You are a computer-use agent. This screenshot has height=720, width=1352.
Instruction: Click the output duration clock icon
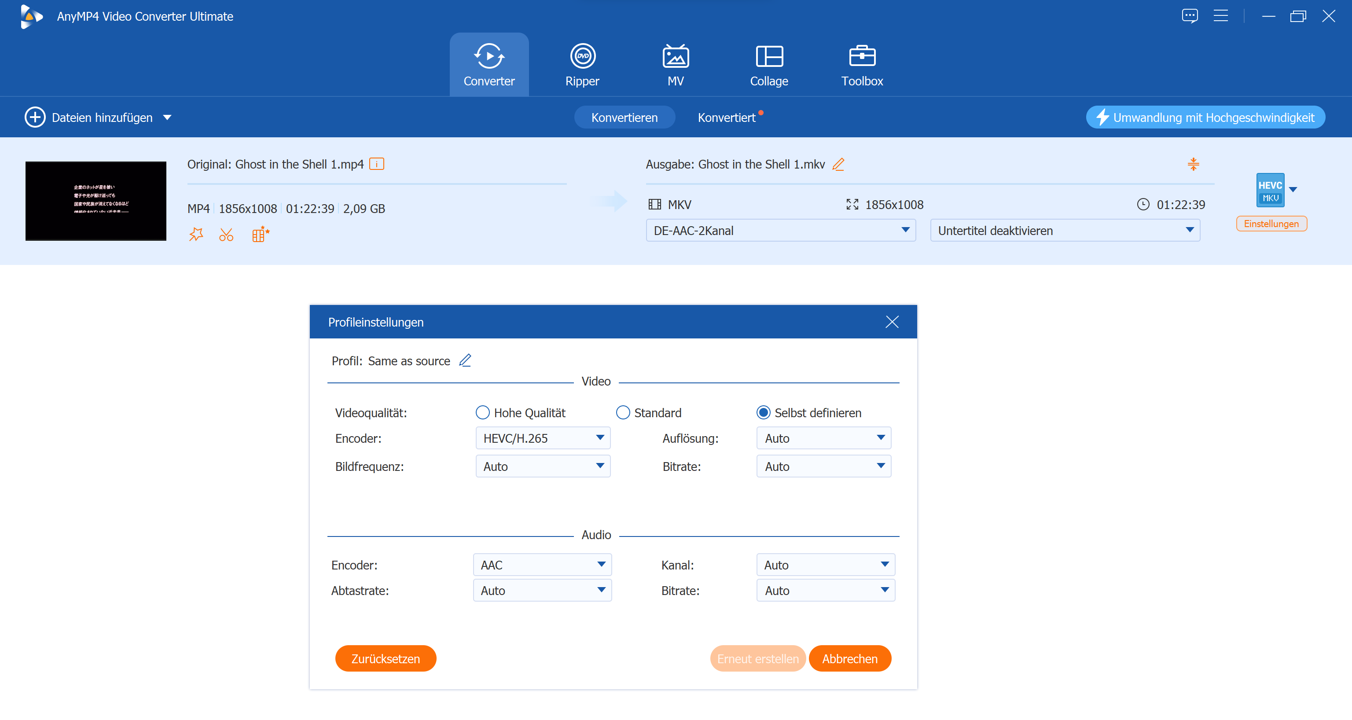pos(1143,205)
